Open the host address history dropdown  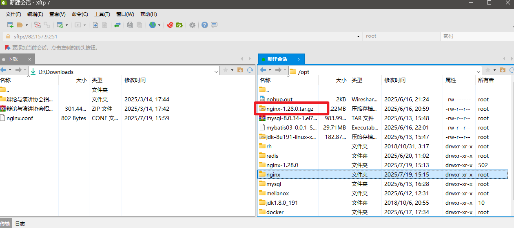[358, 36]
